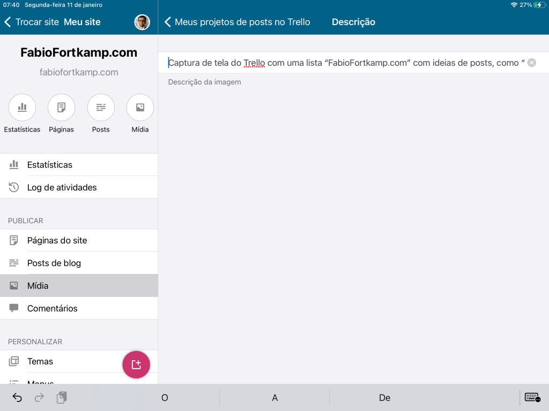Tap the undo arrow in keyboard bar
The width and height of the screenshot is (549, 411).
click(x=17, y=398)
